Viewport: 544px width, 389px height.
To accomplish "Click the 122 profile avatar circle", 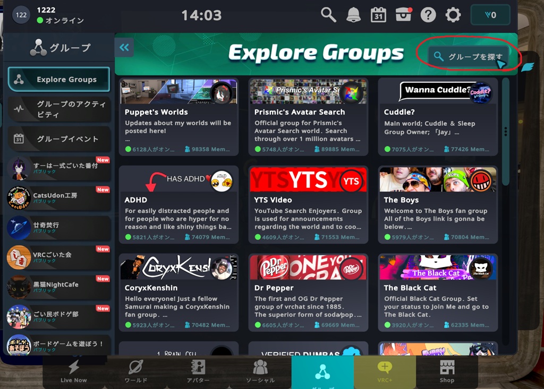I will (x=21, y=15).
